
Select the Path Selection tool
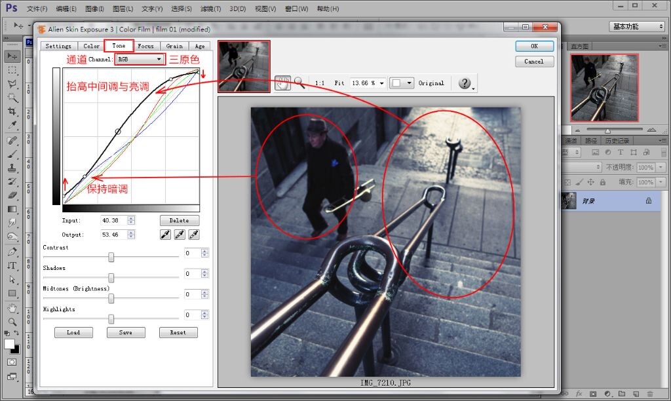coord(12,279)
